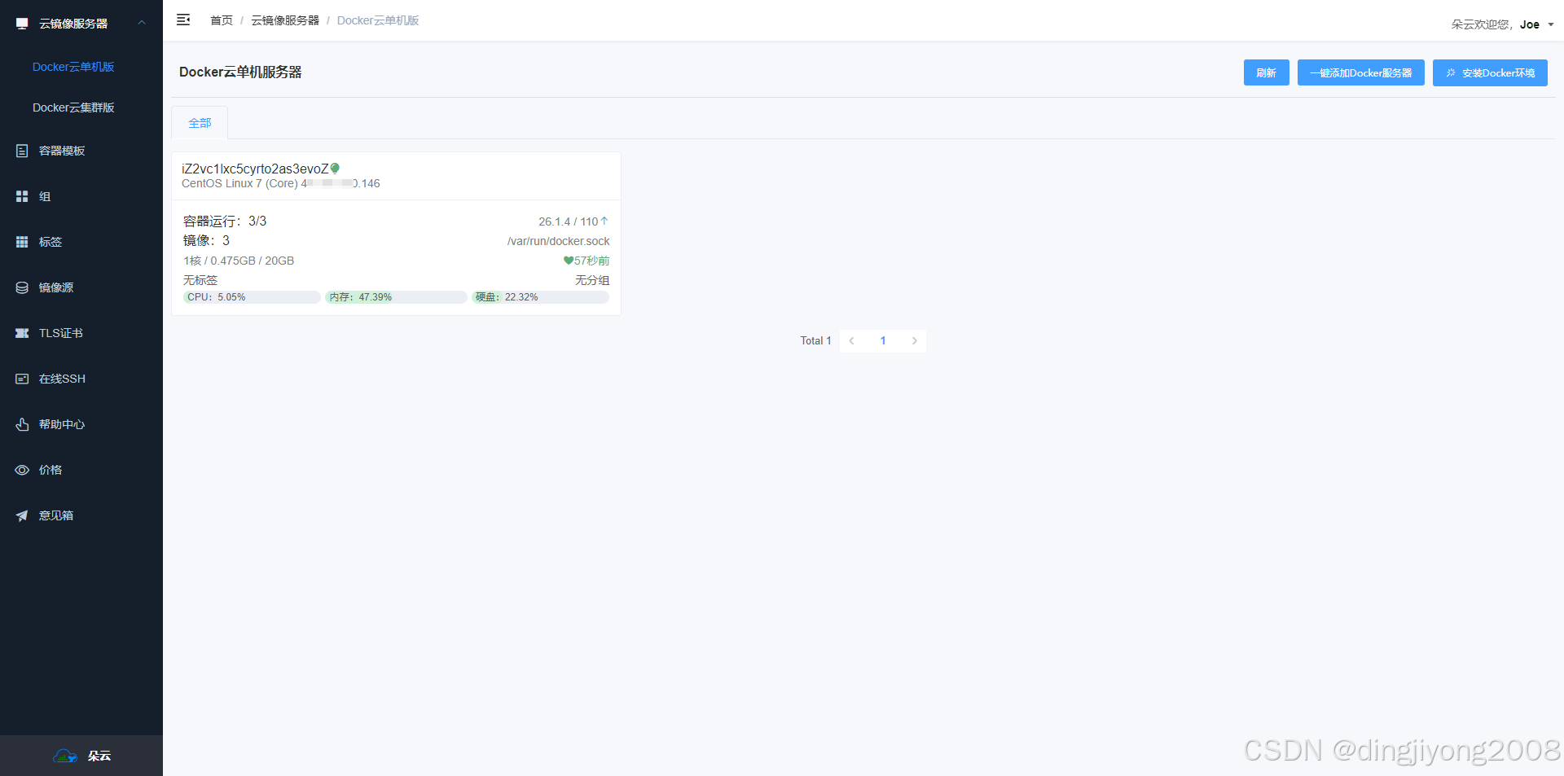This screenshot has width=1564, height=776.
Task: Click the CentOS Linux 7 (Core) text
Action: point(239,183)
